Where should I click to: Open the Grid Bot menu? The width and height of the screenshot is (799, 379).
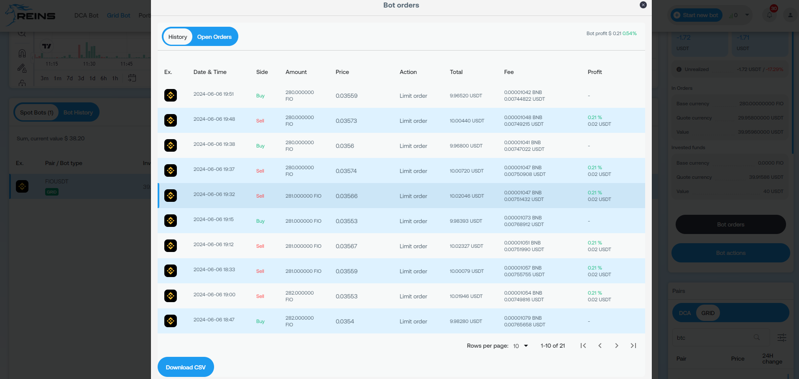click(x=118, y=15)
